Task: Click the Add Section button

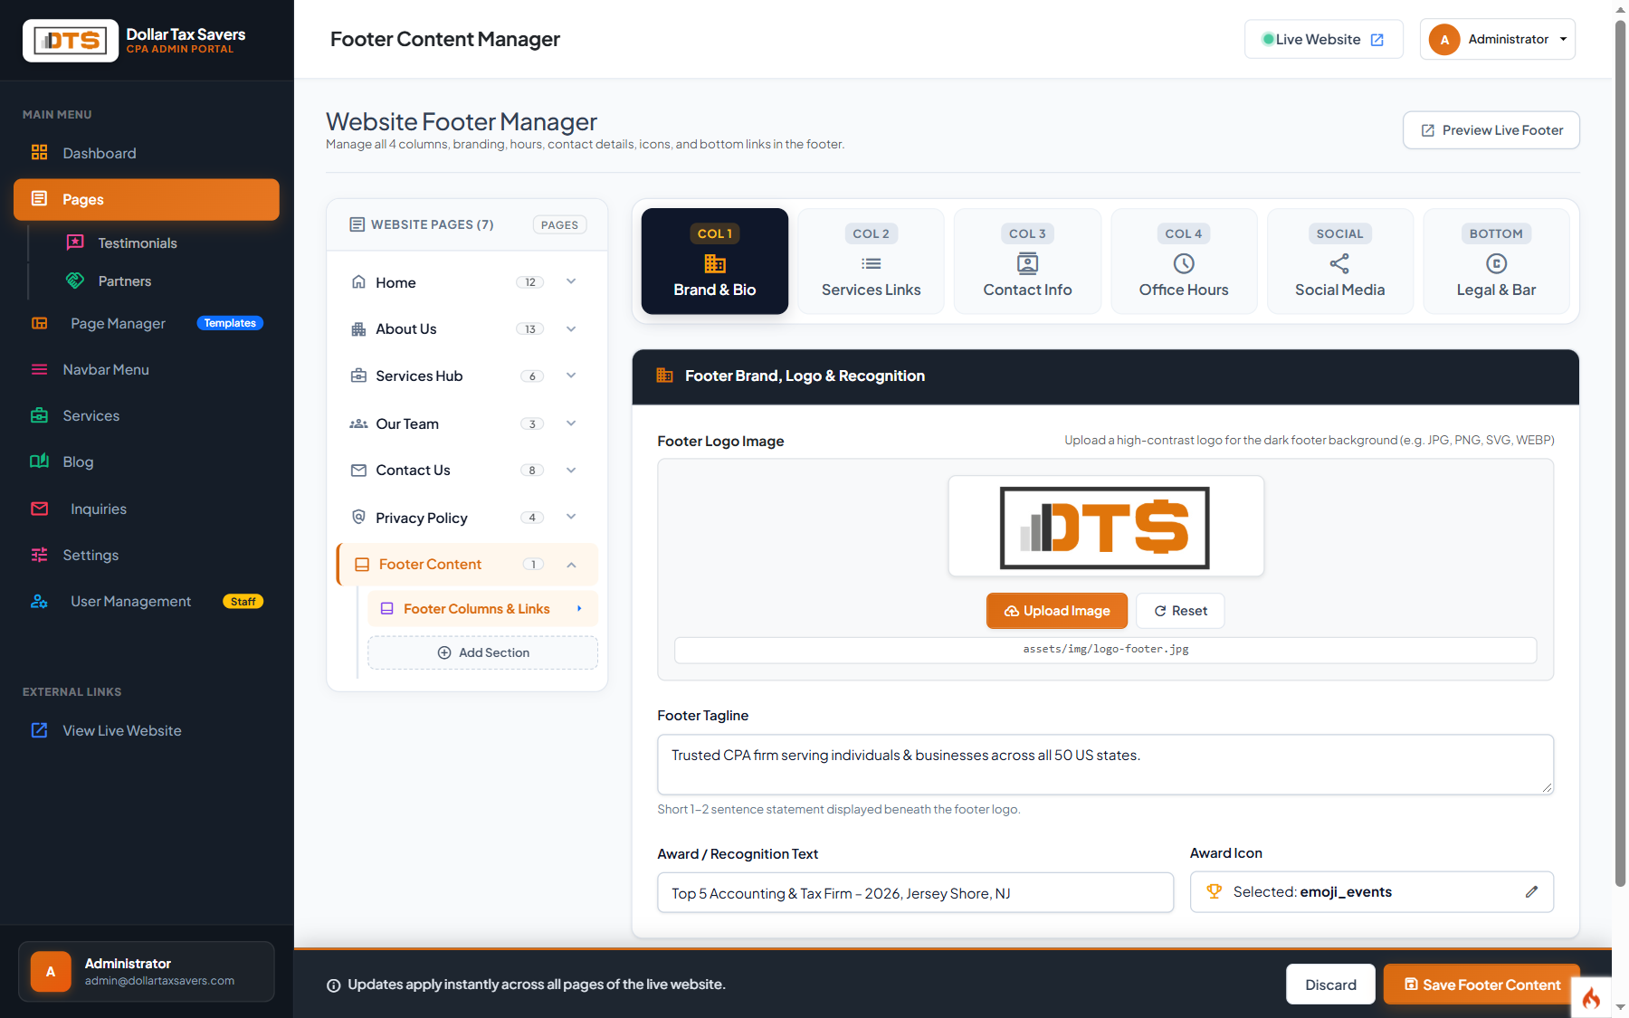Action: [x=482, y=652]
